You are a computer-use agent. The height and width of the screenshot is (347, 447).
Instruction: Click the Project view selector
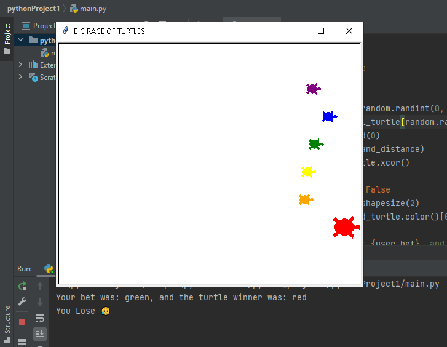click(39, 26)
